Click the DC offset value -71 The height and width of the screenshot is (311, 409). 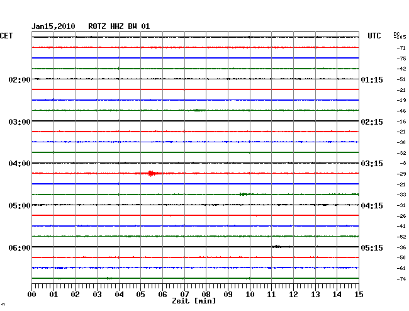coord(401,48)
